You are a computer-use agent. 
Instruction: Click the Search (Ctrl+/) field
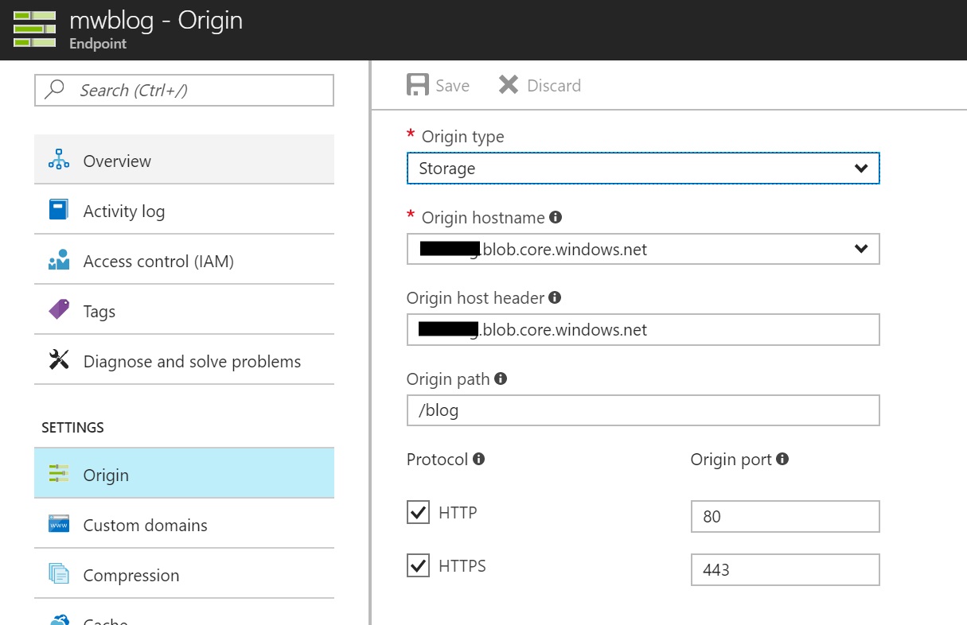184,90
